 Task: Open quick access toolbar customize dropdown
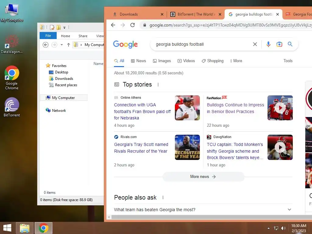pyautogui.click(x=65, y=28)
